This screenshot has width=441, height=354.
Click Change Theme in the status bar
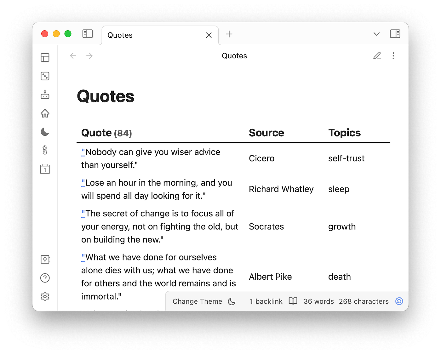coord(197,301)
